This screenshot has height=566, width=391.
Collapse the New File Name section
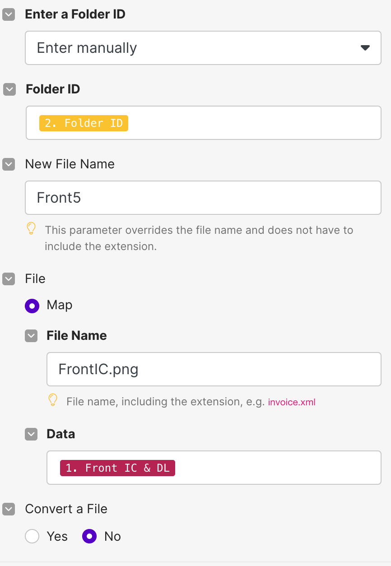click(9, 164)
